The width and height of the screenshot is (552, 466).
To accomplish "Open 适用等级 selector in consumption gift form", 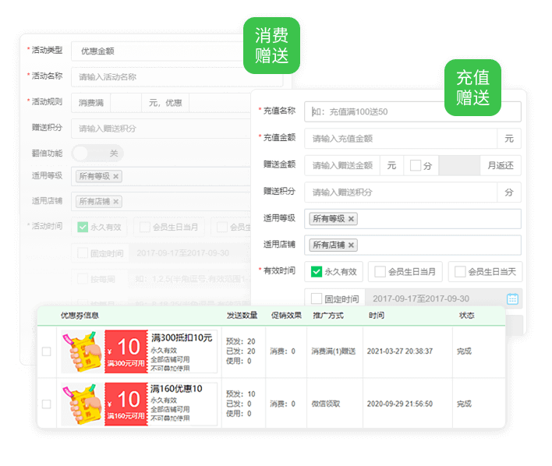I will [x=161, y=176].
